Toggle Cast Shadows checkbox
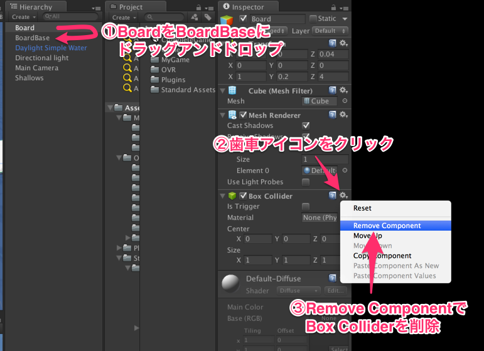The height and width of the screenshot is (351, 484). 306,125
